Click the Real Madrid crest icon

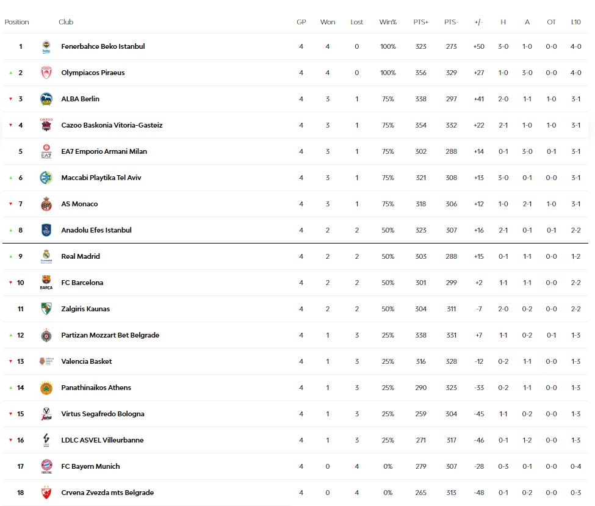pos(46,256)
